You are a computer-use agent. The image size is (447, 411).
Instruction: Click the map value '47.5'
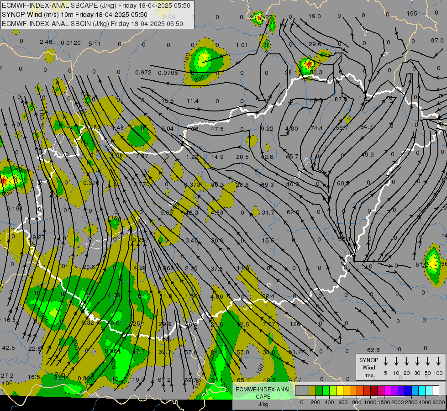tap(217, 129)
